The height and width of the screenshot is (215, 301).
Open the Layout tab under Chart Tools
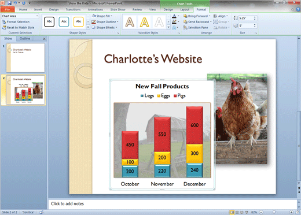(x=185, y=9)
